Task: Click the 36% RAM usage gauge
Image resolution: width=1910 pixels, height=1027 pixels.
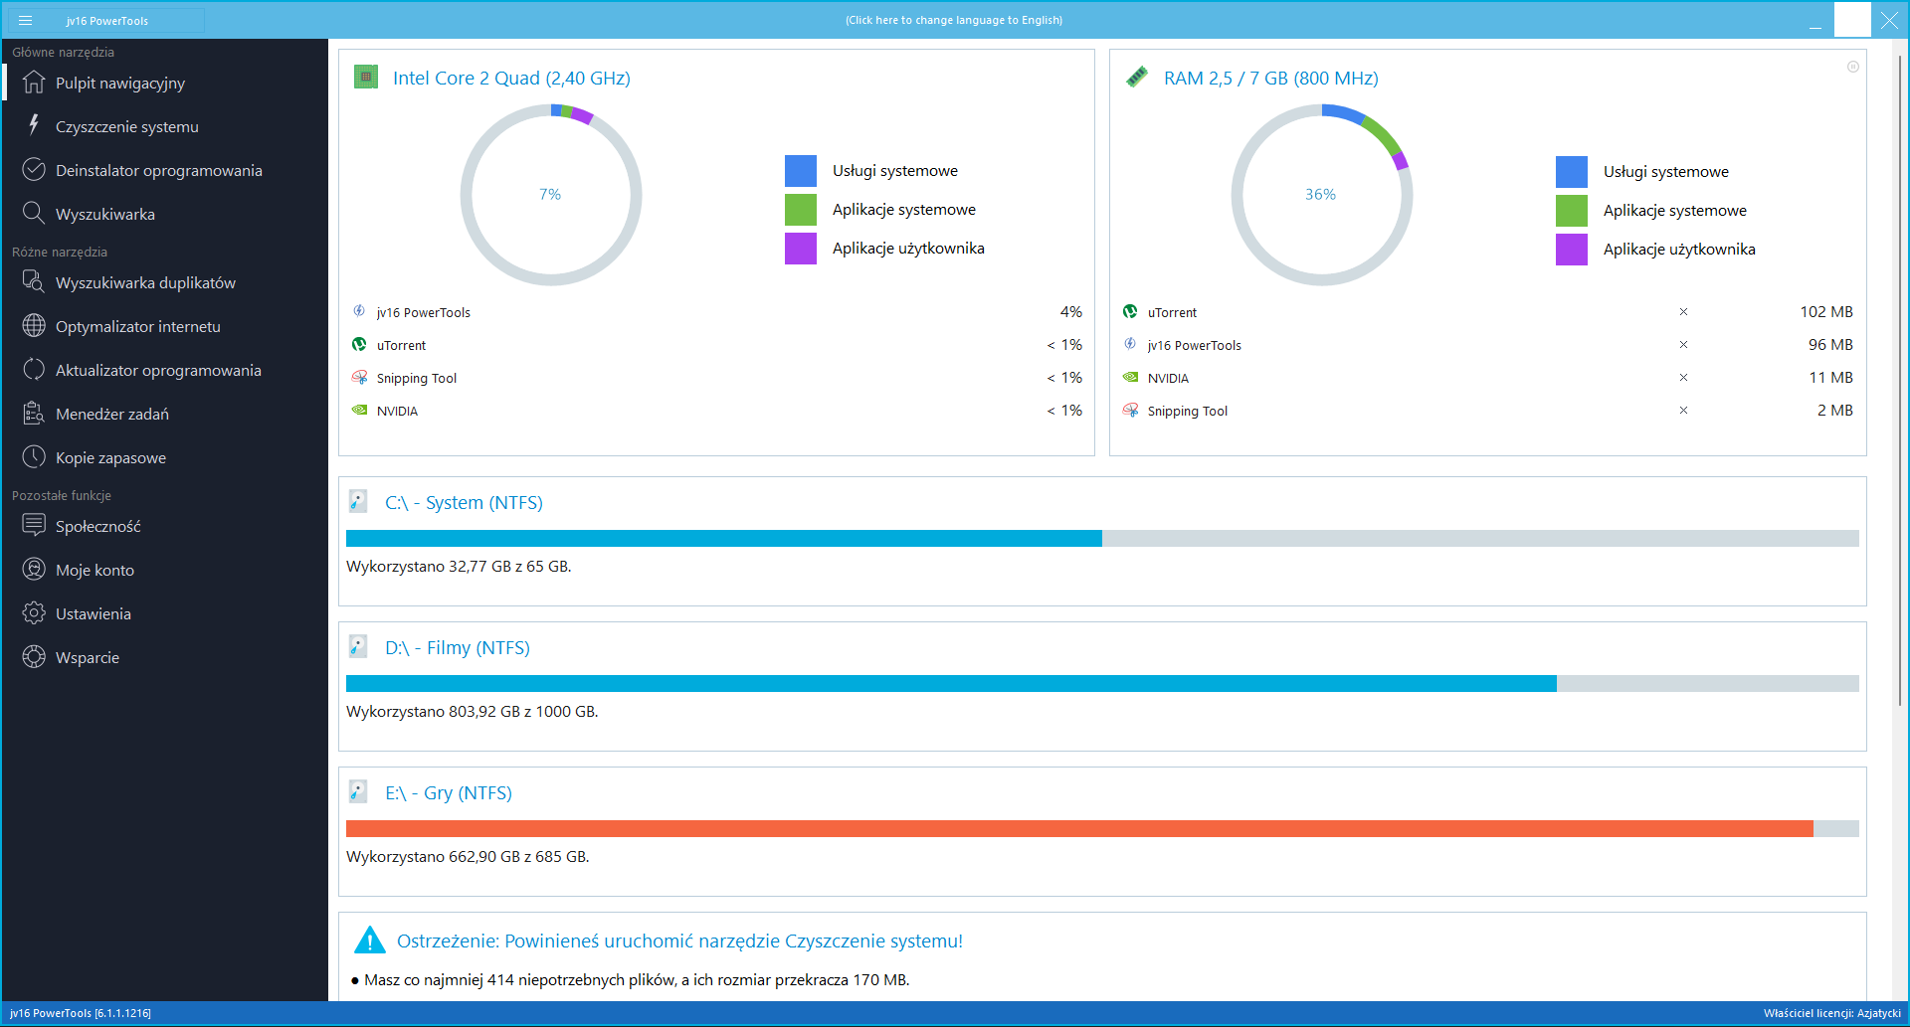Action: click(x=1321, y=194)
